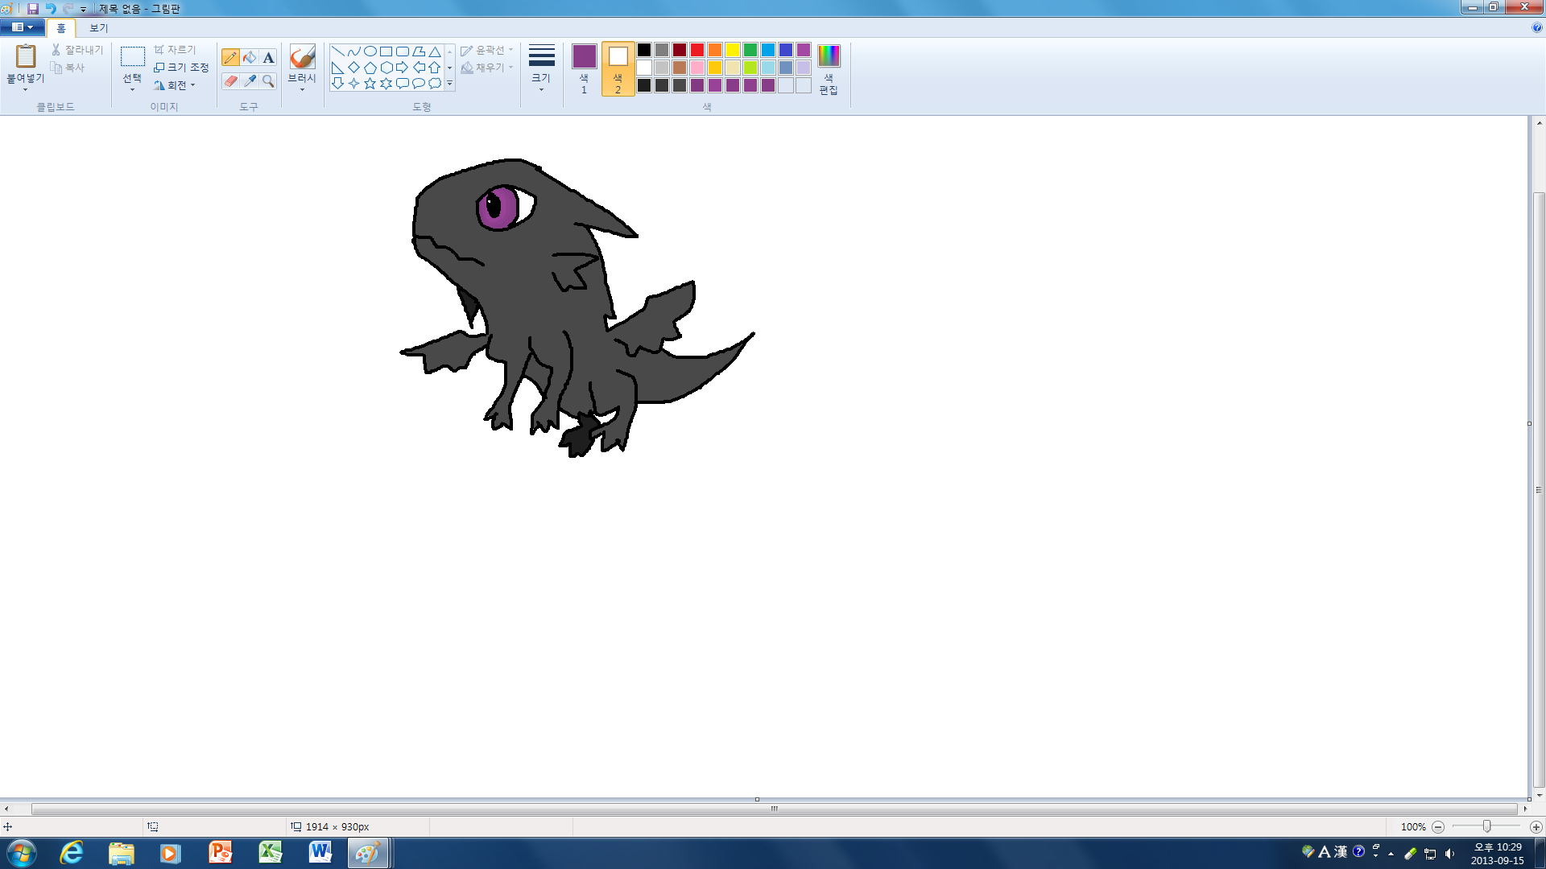Click the zoom slider handle

[1486, 826]
